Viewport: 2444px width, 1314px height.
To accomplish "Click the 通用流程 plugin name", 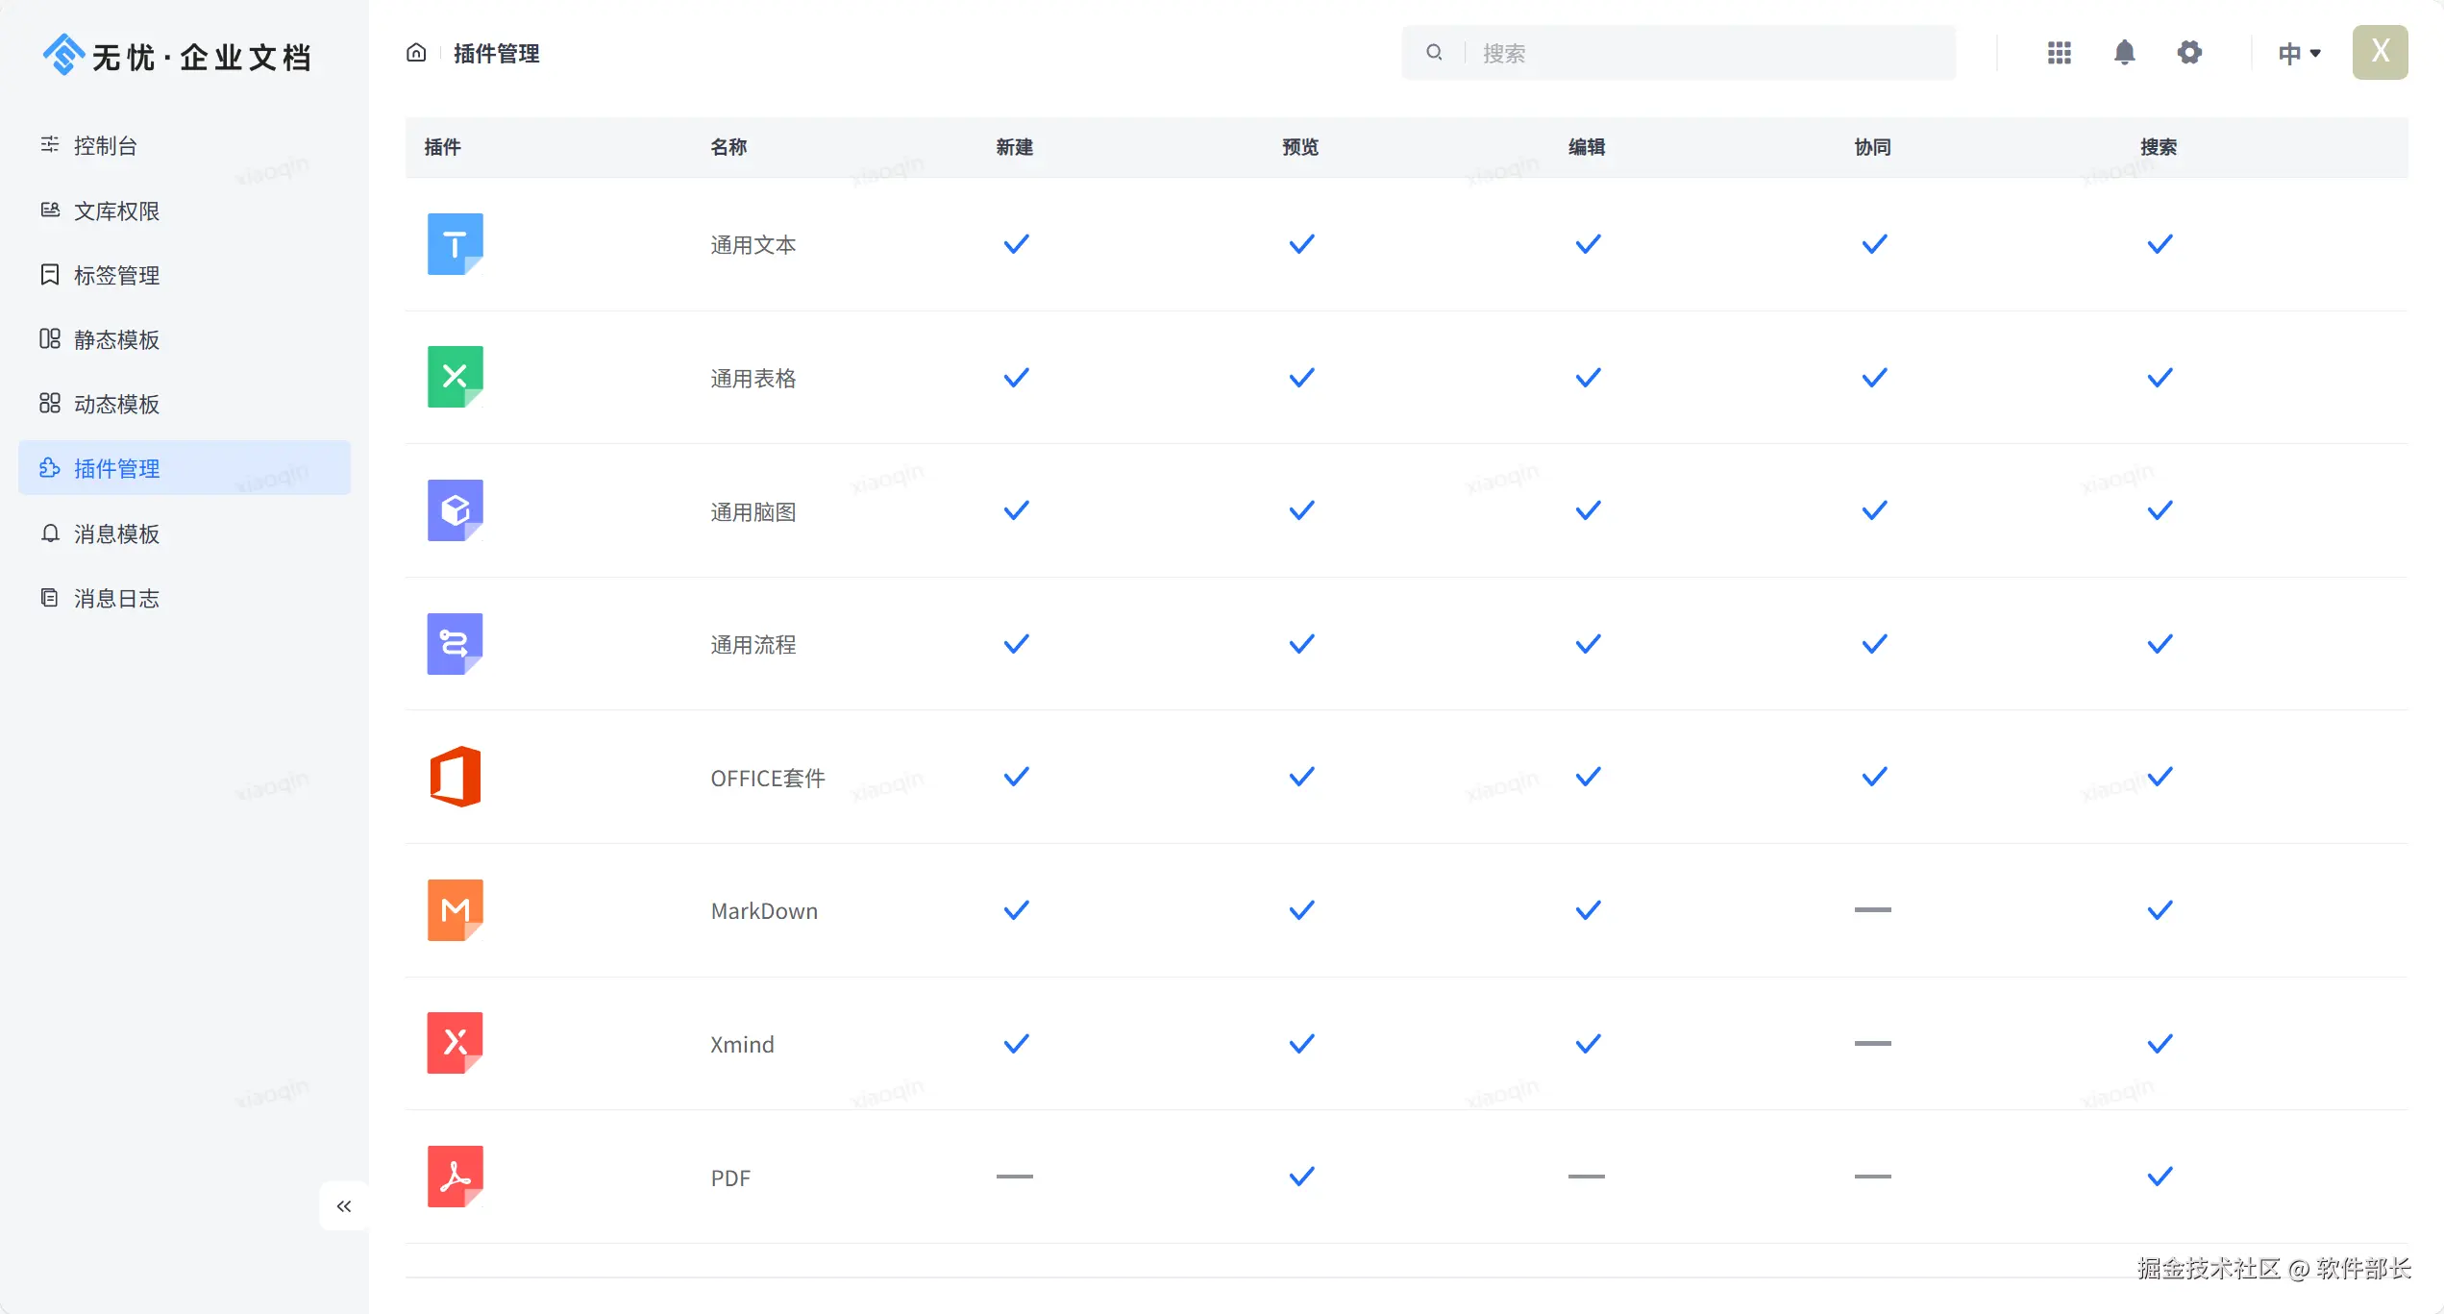I will [x=753, y=645].
